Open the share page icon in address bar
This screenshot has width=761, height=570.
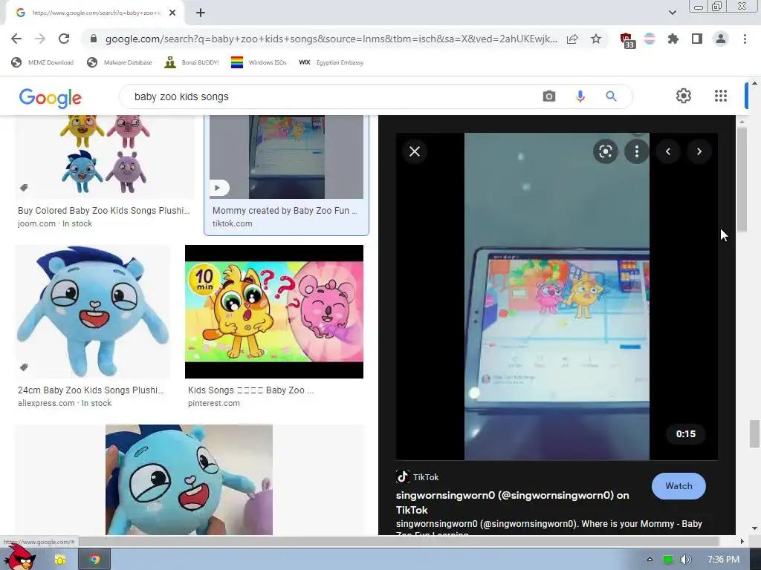pos(572,39)
